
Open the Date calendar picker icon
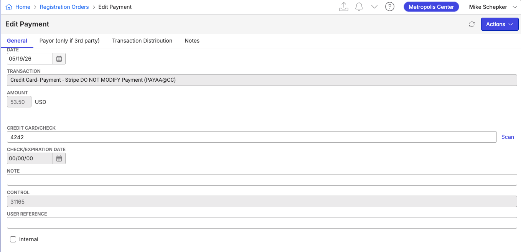[59, 59]
